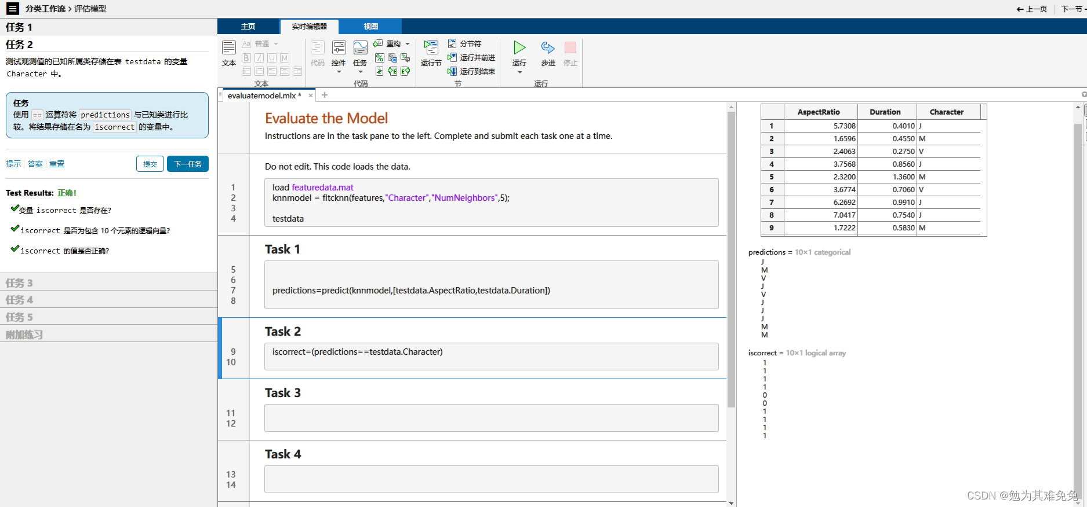Open the hamburger menu icon
Screen dimensions: 1087x507
[12, 9]
